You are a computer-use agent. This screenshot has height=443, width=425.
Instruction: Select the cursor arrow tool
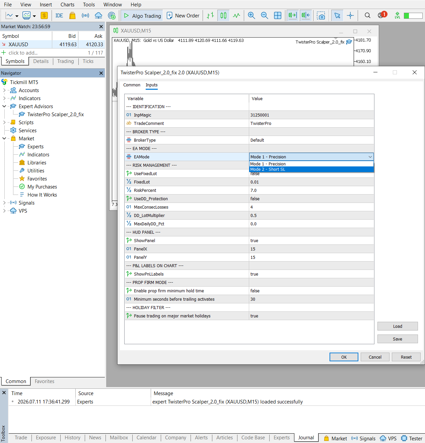(x=337, y=16)
